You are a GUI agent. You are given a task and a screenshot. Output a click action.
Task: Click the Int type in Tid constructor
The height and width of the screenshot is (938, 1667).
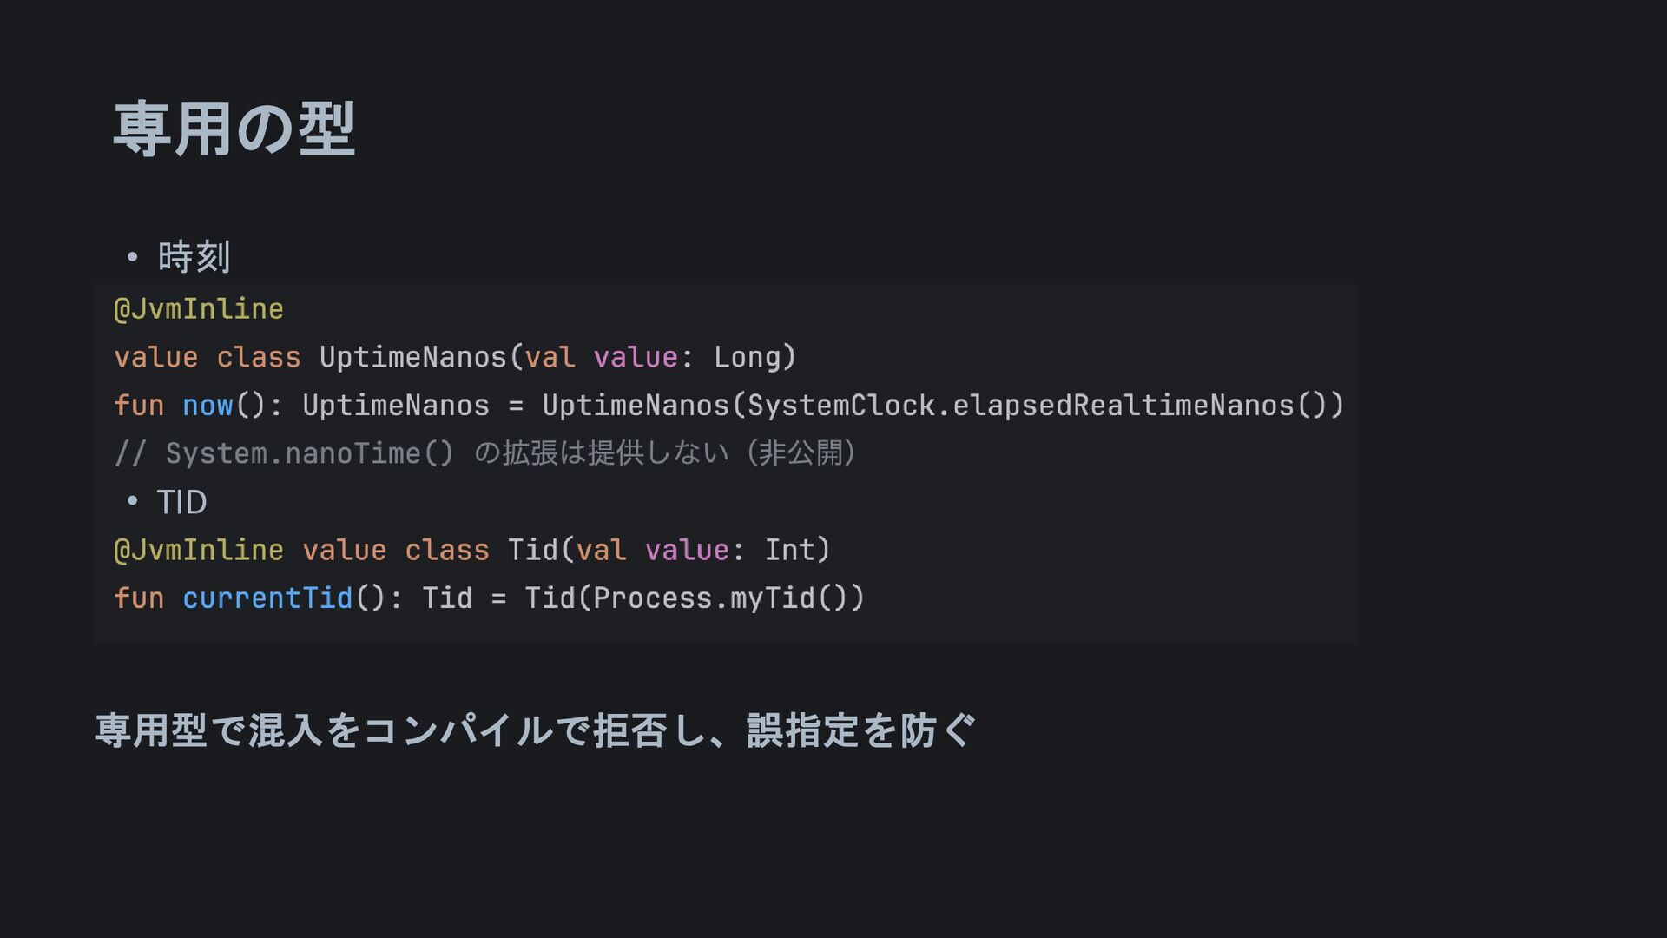coord(788,550)
